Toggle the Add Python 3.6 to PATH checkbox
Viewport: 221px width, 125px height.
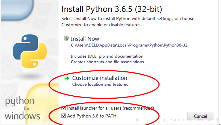[64, 116]
